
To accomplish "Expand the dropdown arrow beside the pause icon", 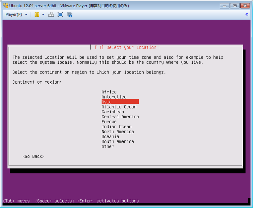I will click(43, 15).
